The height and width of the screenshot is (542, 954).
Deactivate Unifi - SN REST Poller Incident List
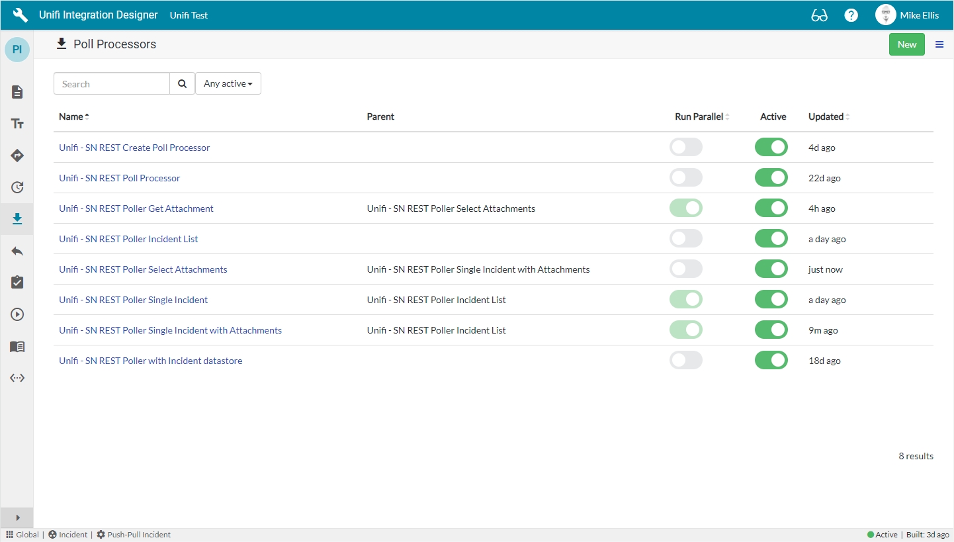pyautogui.click(x=771, y=239)
